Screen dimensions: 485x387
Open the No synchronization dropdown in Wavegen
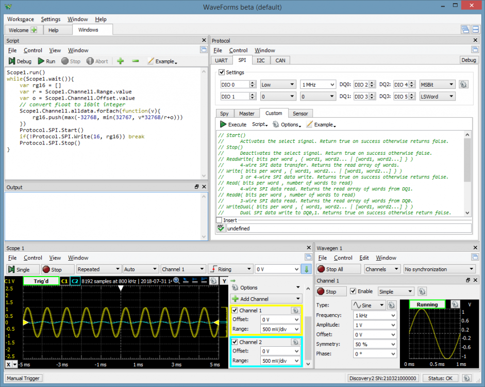(x=439, y=269)
